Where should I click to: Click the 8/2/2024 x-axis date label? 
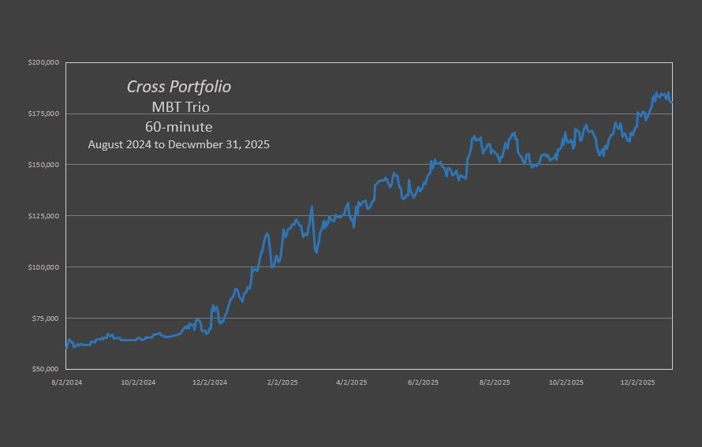point(68,382)
